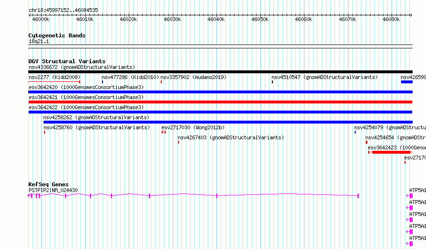
Task: Open variant esv3642423 label
Action: pos(397,147)
